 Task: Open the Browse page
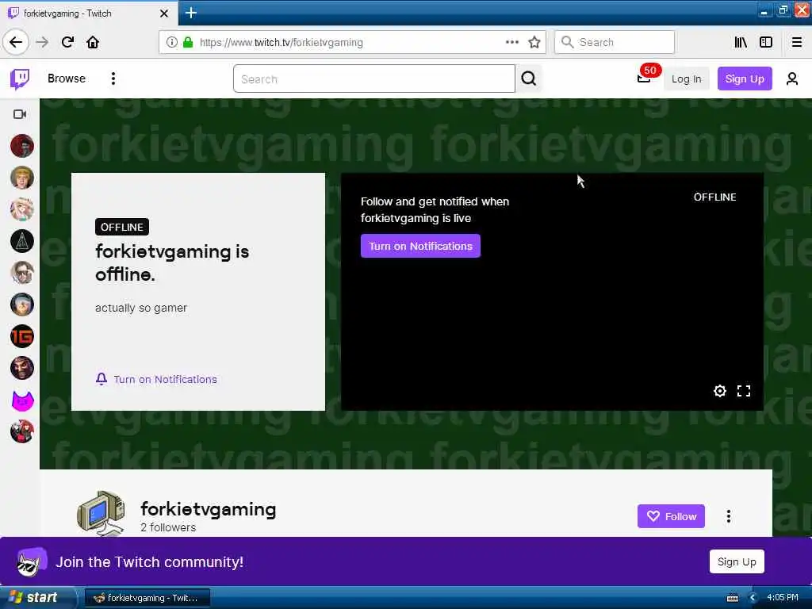pos(67,79)
